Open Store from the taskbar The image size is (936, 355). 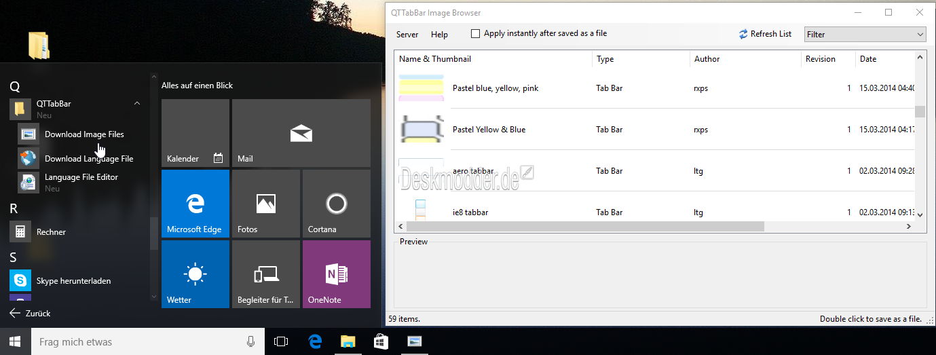coord(381,341)
